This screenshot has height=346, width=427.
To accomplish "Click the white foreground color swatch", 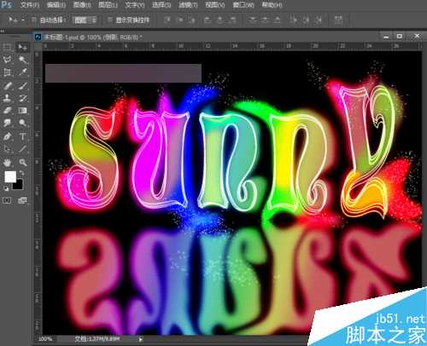I will click(x=10, y=176).
